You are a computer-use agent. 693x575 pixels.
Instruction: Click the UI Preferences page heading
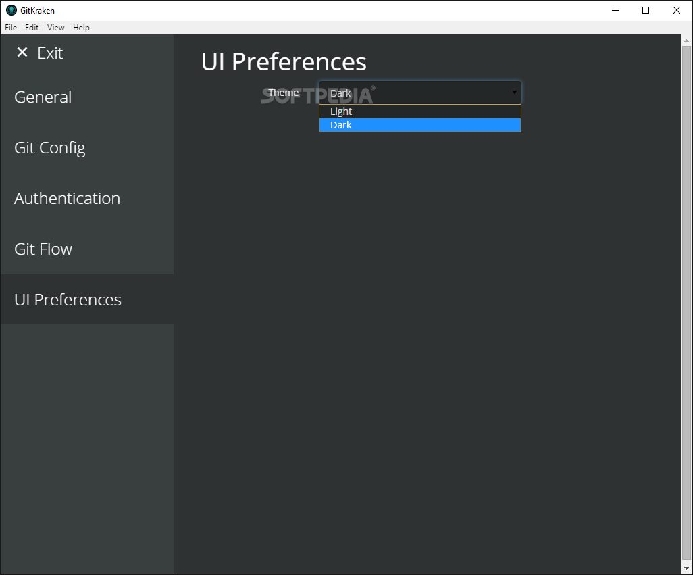(284, 61)
